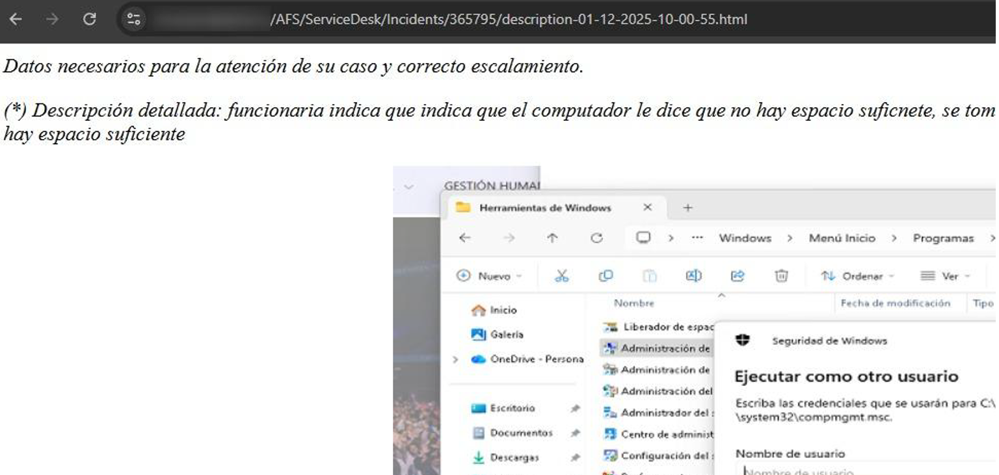The width and height of the screenshot is (999, 475).
Task: Go up one folder level in Explorer
Action: (552, 238)
